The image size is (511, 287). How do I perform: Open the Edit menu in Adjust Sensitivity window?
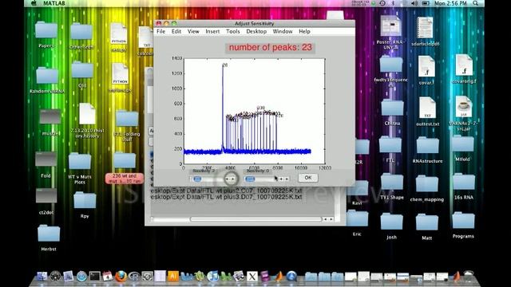tap(176, 31)
